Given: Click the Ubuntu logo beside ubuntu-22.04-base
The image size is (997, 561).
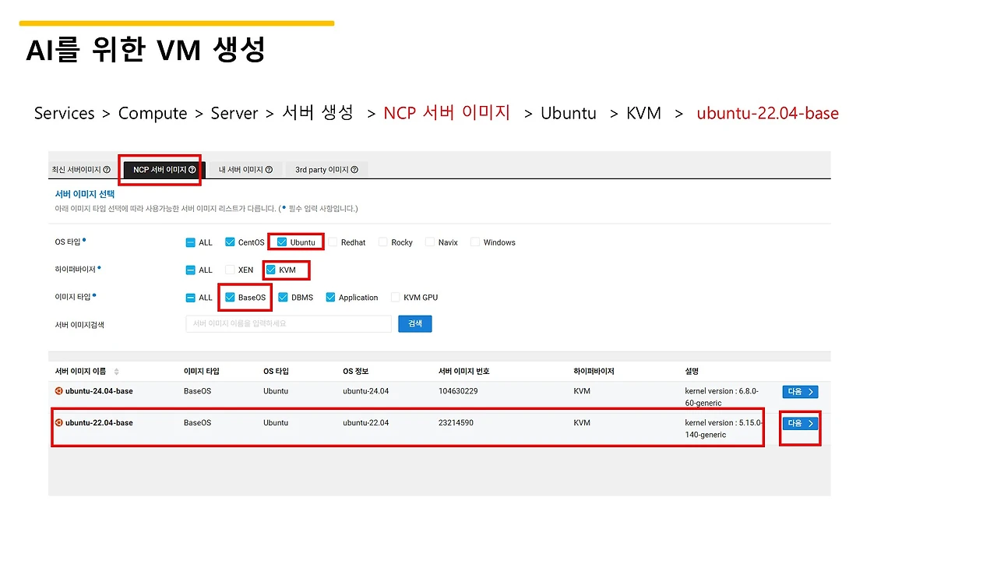Looking at the screenshot, I should pos(58,422).
